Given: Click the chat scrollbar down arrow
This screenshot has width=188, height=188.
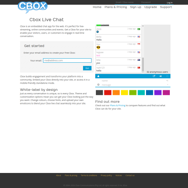Looking at the screenshot, I should click(143, 73).
